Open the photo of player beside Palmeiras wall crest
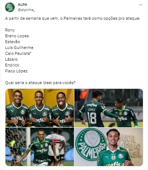The image size is (148, 170). point(109,147)
